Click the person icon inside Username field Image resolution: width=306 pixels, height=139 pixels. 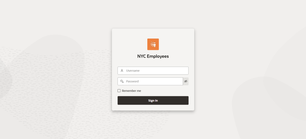click(122, 71)
